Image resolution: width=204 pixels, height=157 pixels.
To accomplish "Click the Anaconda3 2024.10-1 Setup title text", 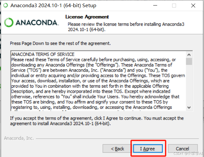I will [53, 6].
